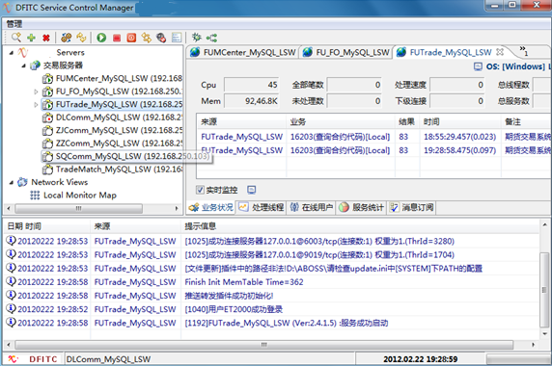Collapse the 交易服务器 tree group

23,65
